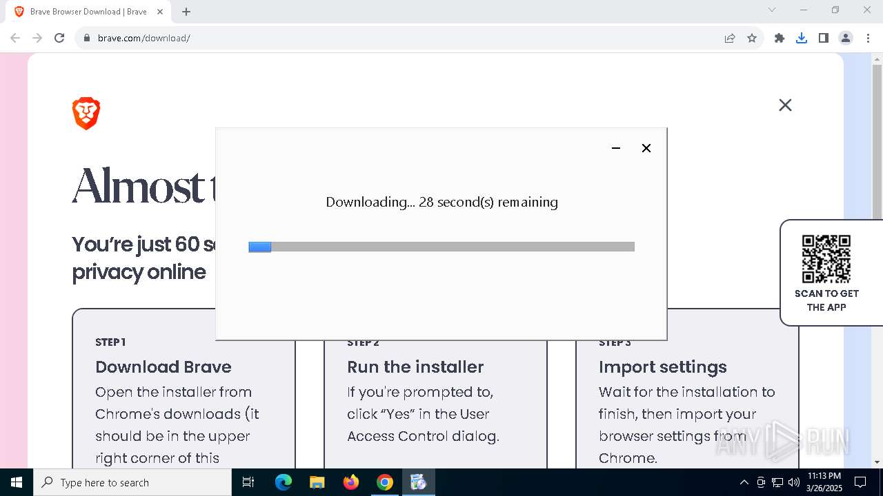View site information lock icon

click(x=87, y=38)
